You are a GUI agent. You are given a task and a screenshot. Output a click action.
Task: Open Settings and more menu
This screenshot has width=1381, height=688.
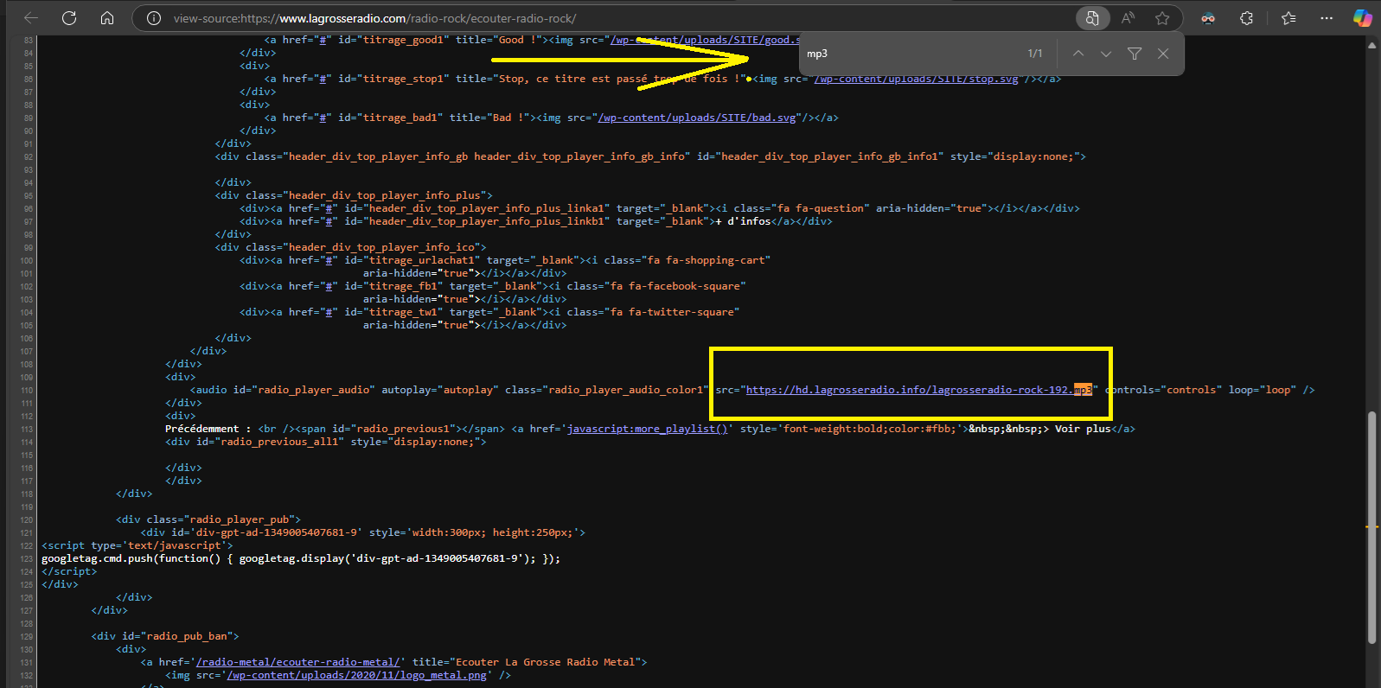click(x=1327, y=18)
